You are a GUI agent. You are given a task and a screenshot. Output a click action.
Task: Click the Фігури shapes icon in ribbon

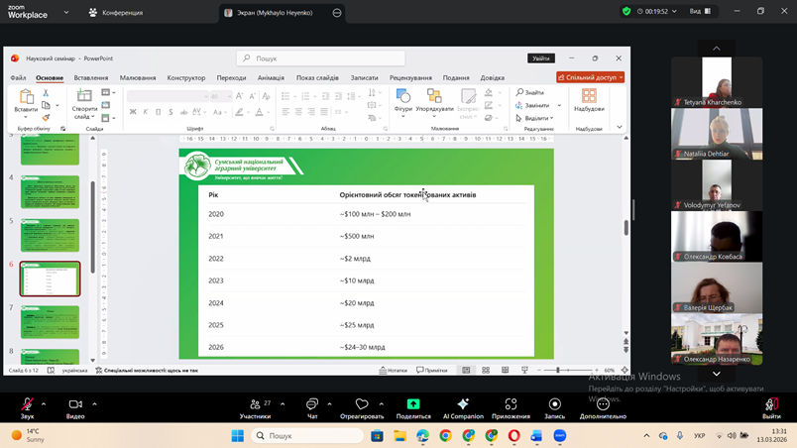tap(403, 100)
